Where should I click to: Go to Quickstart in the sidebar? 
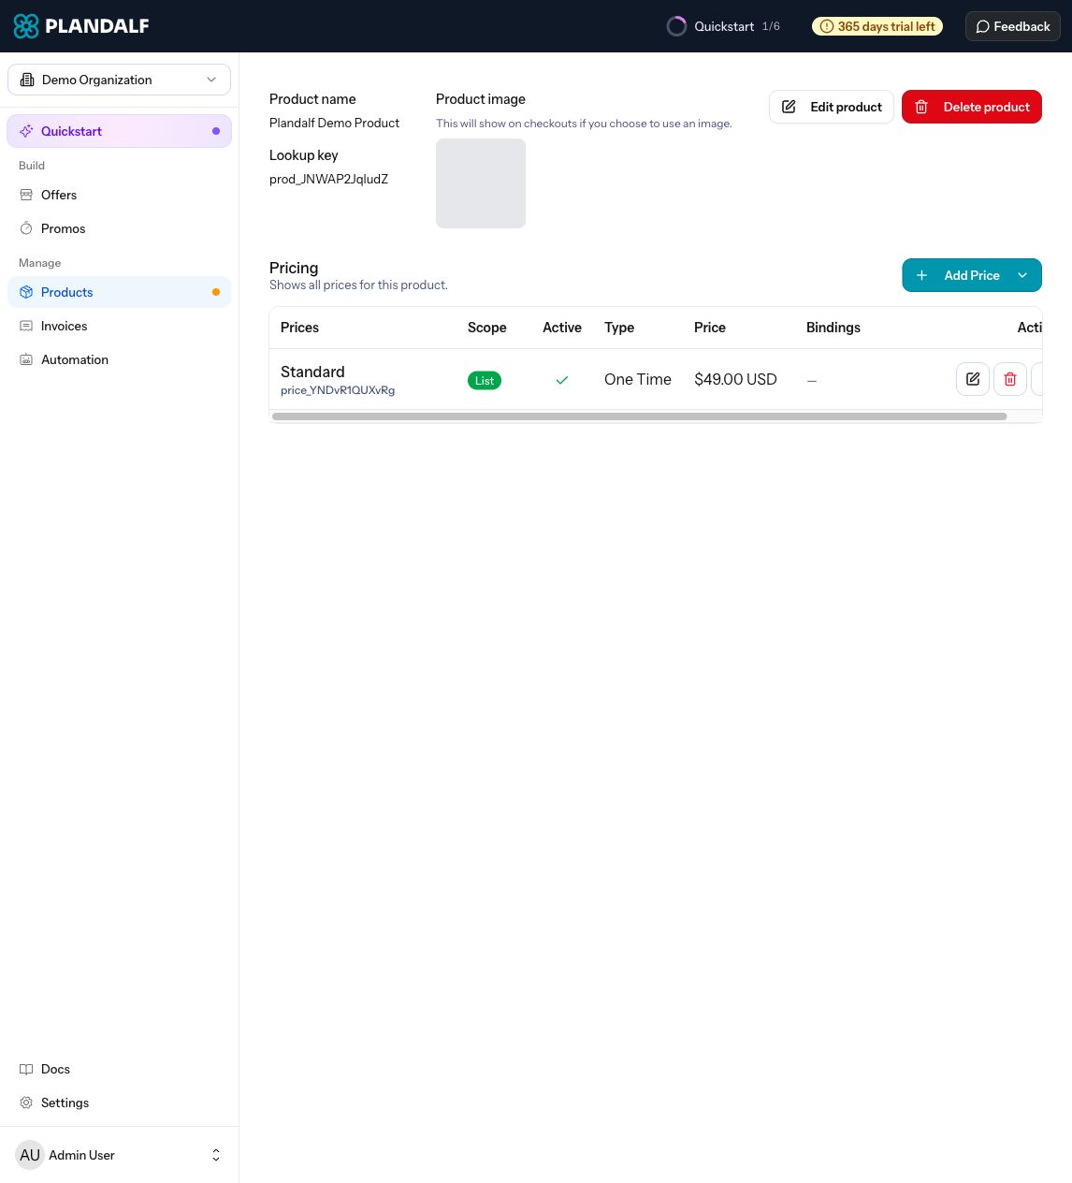point(119,131)
